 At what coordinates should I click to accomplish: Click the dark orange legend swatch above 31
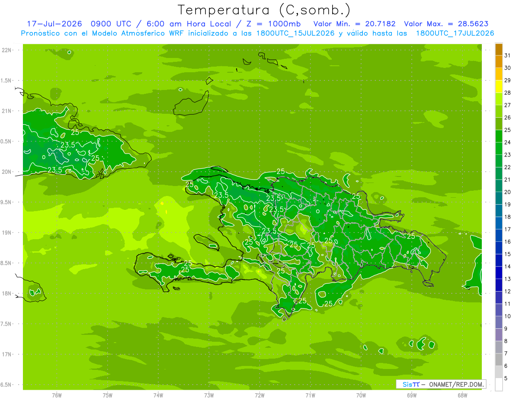(x=499, y=49)
